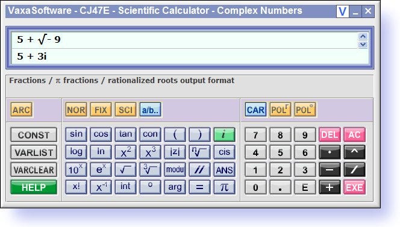Open the green HELP button
This screenshot has width=400, height=227.
tap(34, 187)
